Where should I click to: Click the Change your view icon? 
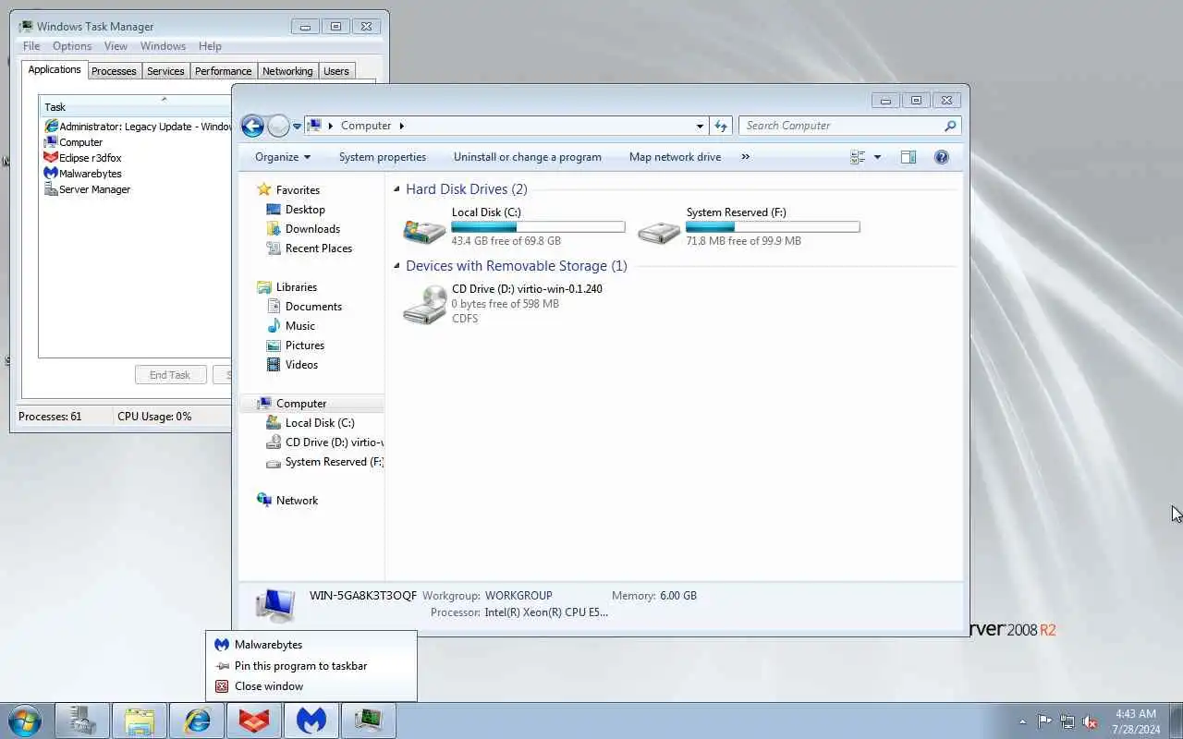coord(858,157)
